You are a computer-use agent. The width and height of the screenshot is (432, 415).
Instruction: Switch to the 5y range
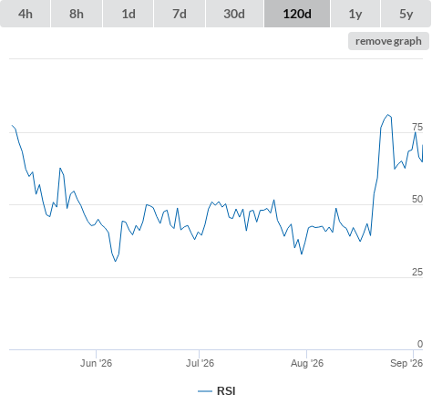(406, 14)
